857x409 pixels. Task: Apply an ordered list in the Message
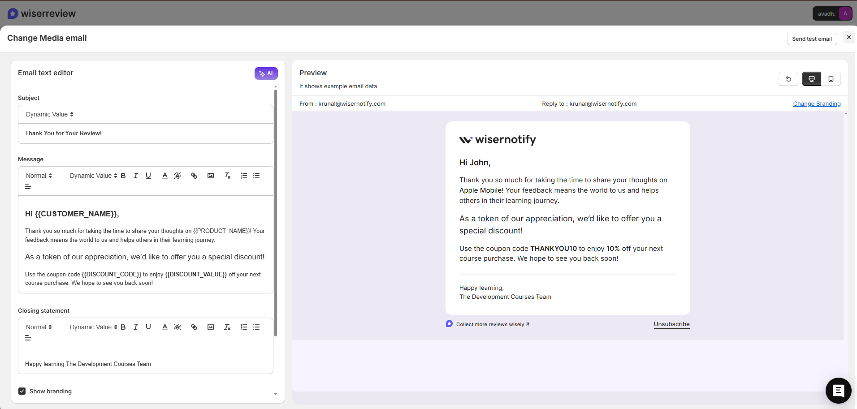pyautogui.click(x=243, y=175)
